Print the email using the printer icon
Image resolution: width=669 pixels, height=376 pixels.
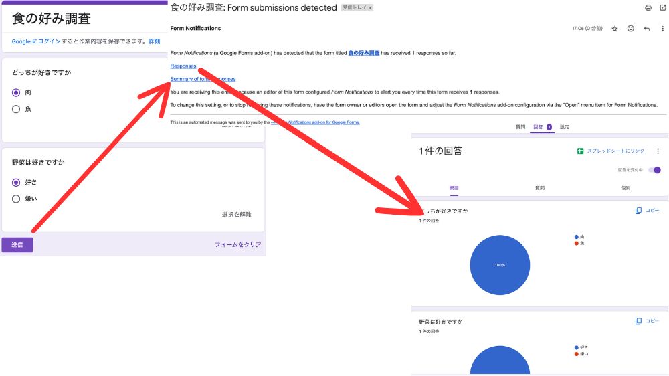(648, 8)
